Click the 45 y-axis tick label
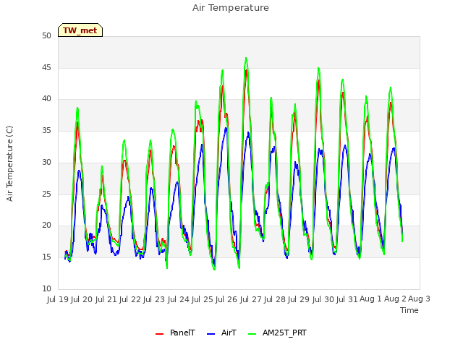Screen dimensions: 463x347 tap(46, 68)
